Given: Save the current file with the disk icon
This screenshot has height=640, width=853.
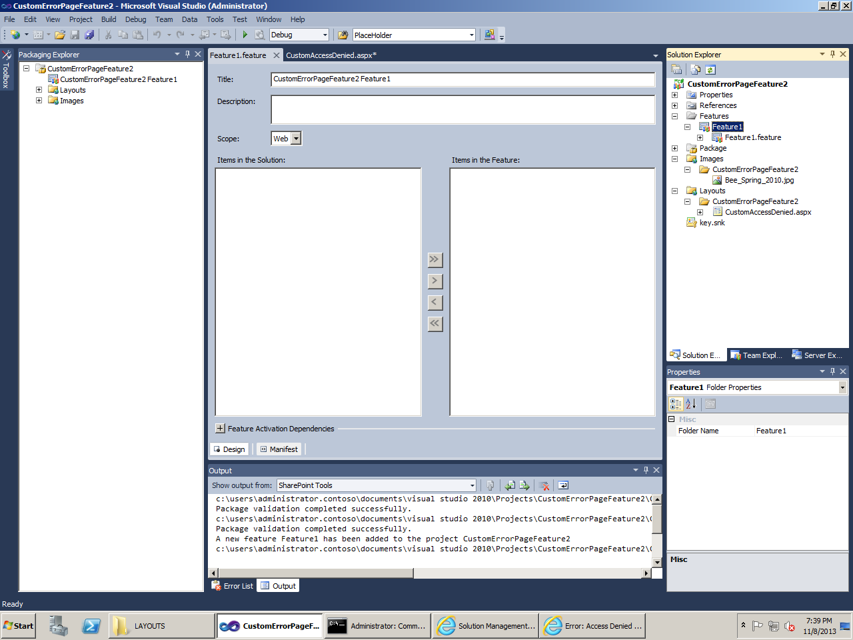Looking at the screenshot, I should [x=75, y=35].
